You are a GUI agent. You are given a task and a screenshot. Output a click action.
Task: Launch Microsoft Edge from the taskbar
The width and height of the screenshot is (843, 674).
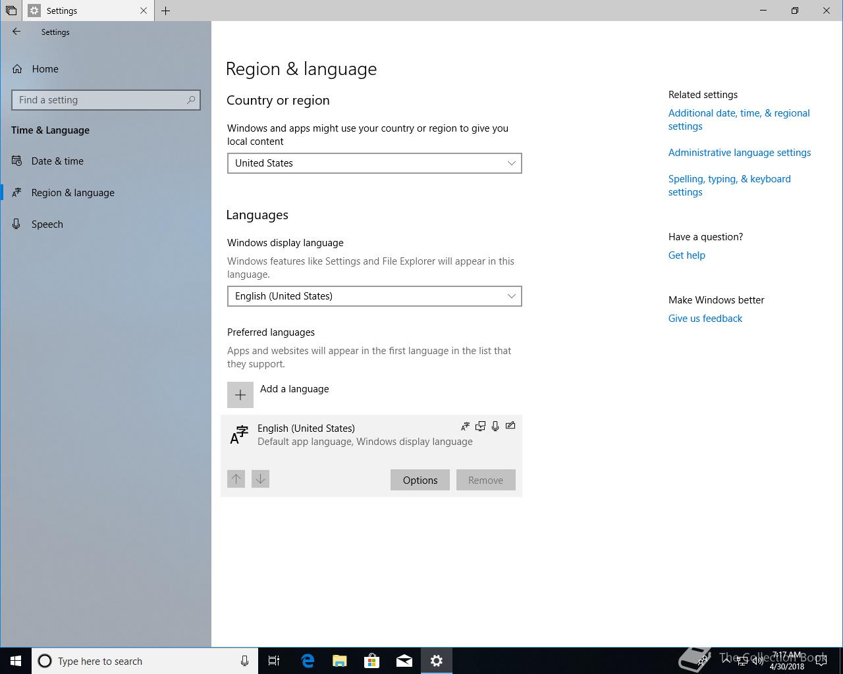coord(308,661)
